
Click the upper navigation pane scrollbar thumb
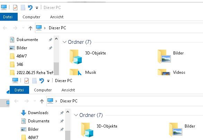(56, 69)
